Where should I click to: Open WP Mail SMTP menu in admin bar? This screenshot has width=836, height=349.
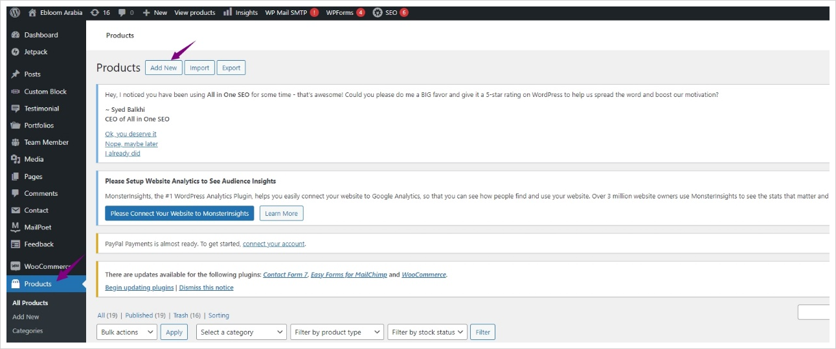286,12
